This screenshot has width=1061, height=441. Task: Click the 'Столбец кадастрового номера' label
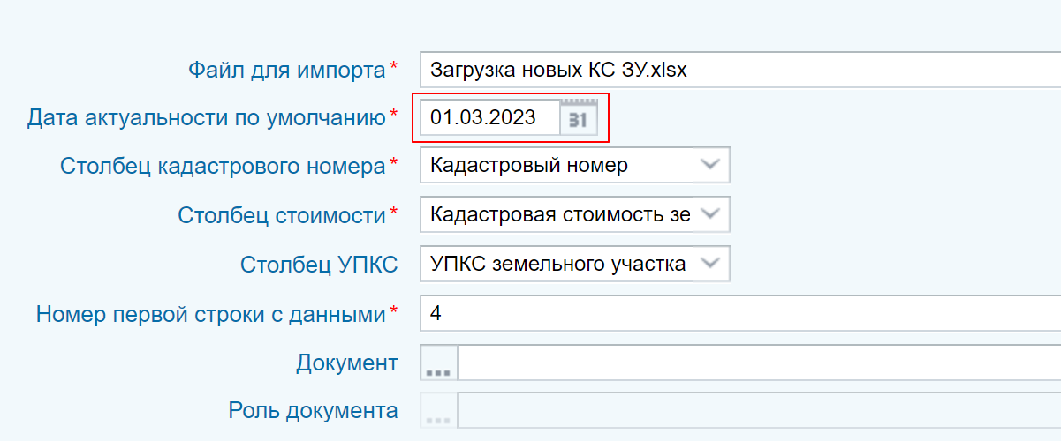[224, 166]
